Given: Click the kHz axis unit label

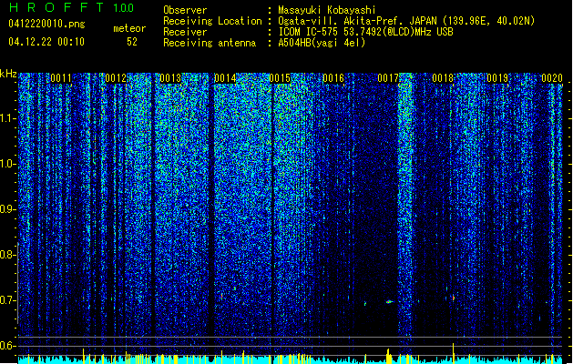Looking at the screenshot, I should (8, 74).
